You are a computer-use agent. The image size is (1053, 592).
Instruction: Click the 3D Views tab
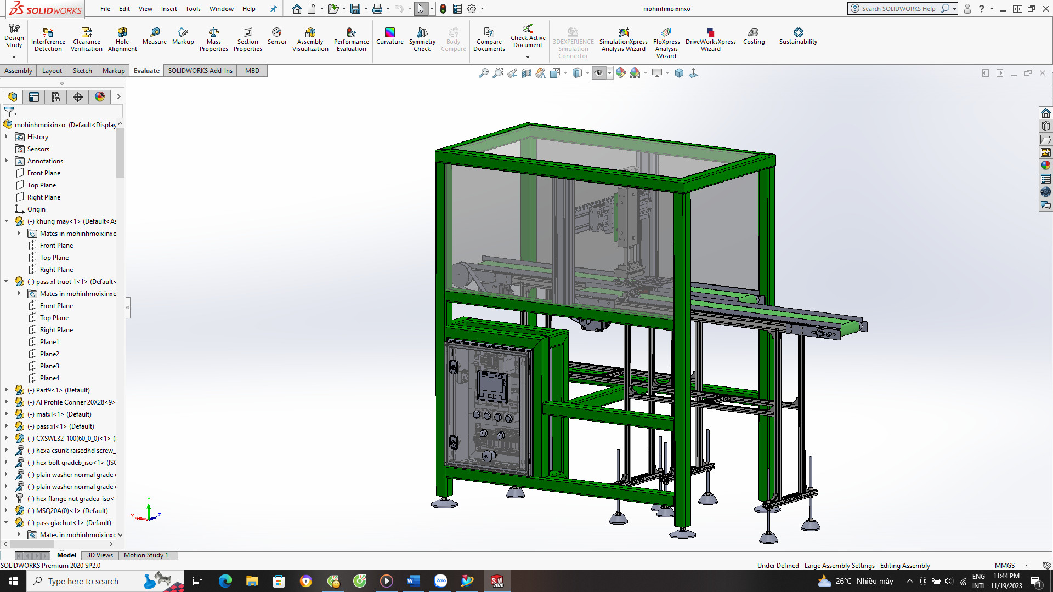tap(99, 555)
